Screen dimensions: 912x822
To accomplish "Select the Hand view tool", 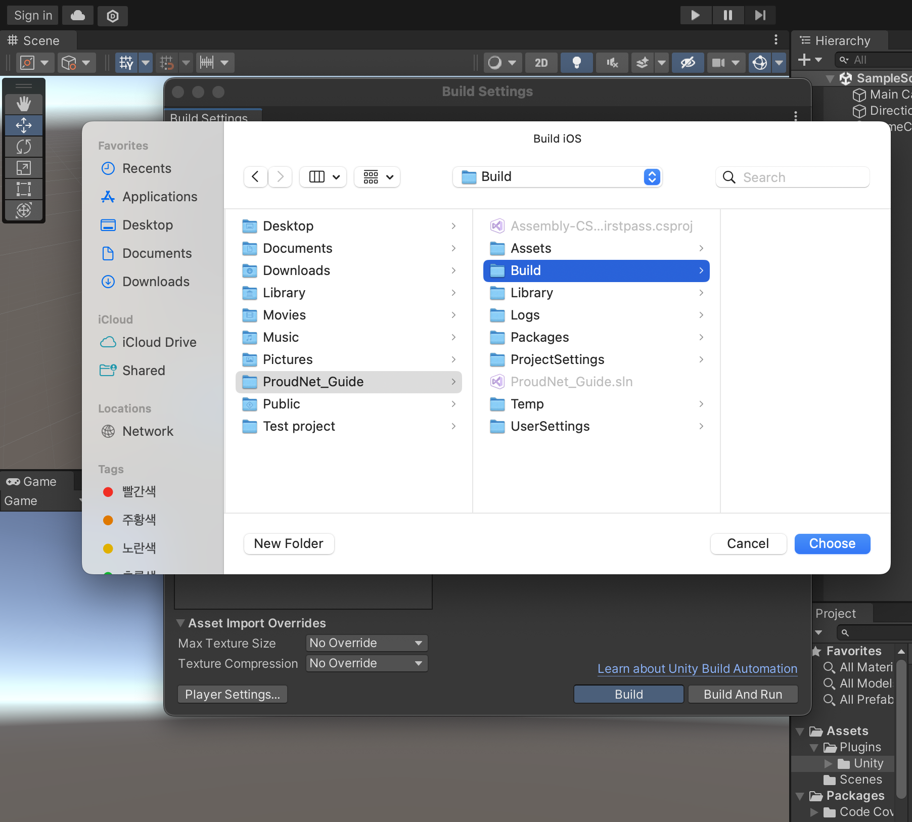I will 24,104.
